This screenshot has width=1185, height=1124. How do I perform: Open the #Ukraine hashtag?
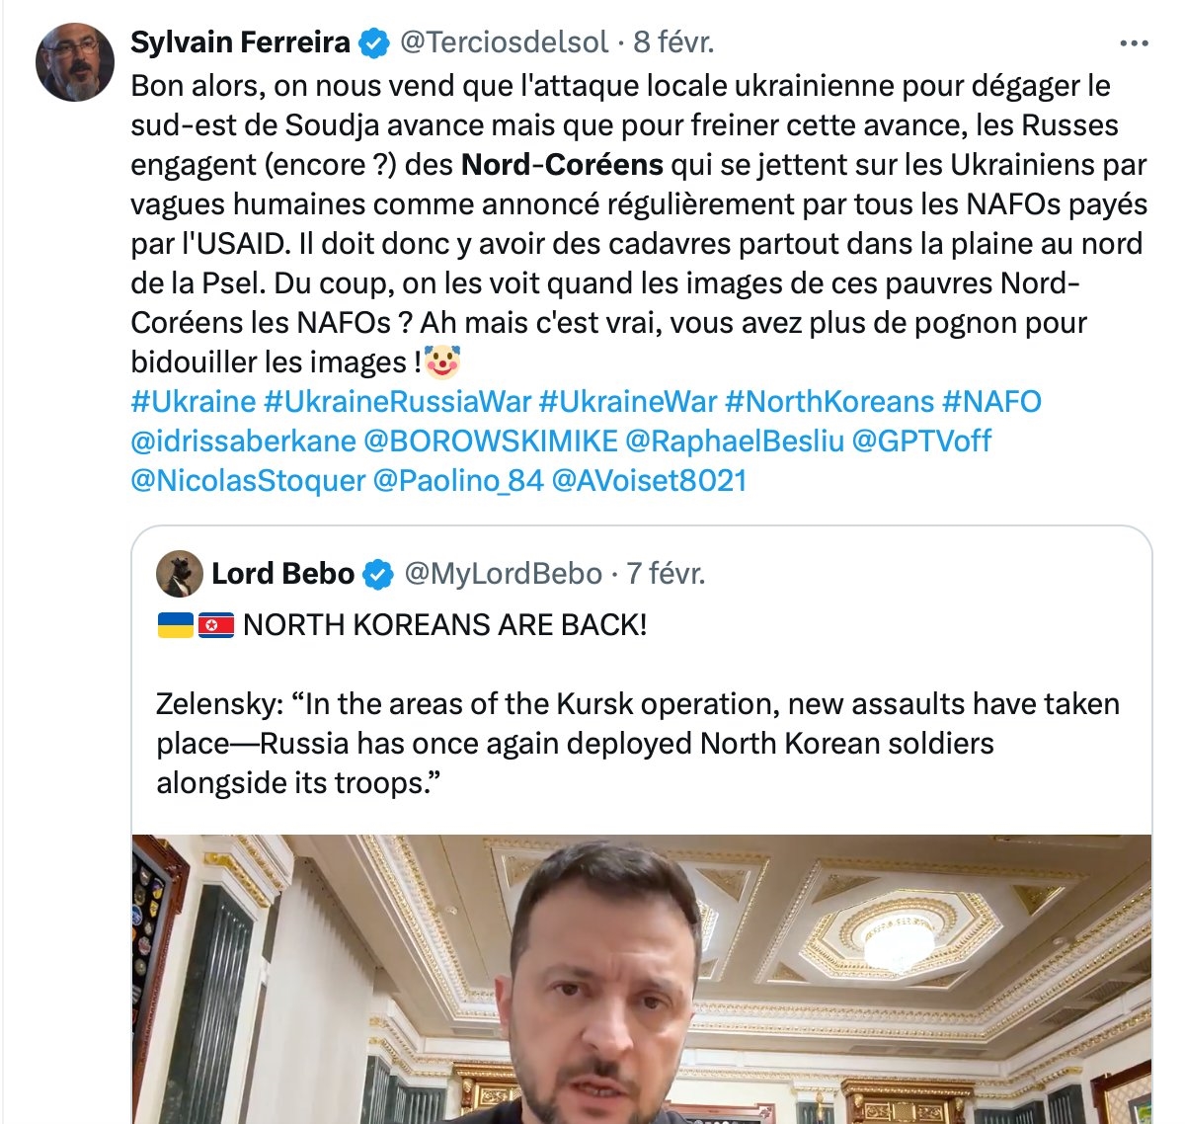[193, 402]
